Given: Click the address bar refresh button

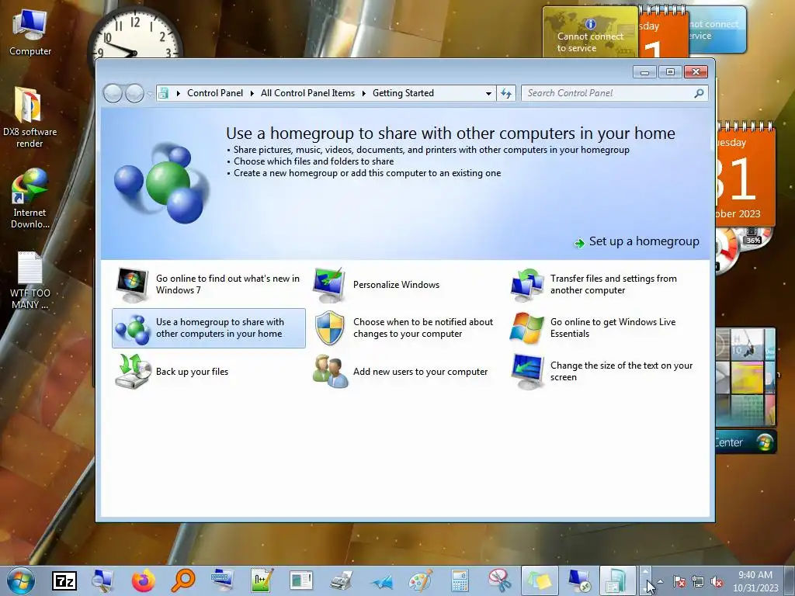Looking at the screenshot, I should click(x=506, y=93).
